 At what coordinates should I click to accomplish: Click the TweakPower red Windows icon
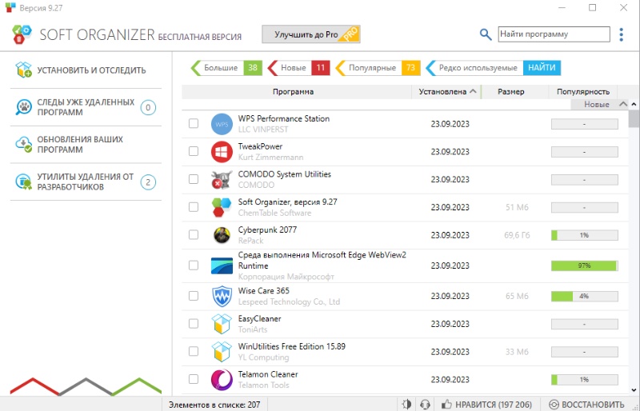(222, 152)
